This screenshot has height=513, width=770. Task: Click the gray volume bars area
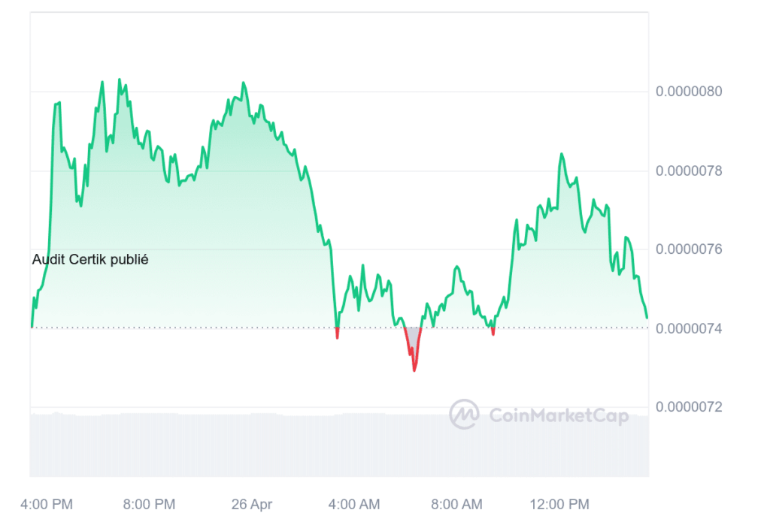click(339, 445)
